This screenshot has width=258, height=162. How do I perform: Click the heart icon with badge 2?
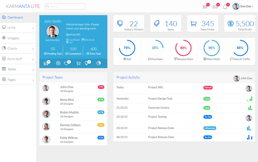point(66,63)
